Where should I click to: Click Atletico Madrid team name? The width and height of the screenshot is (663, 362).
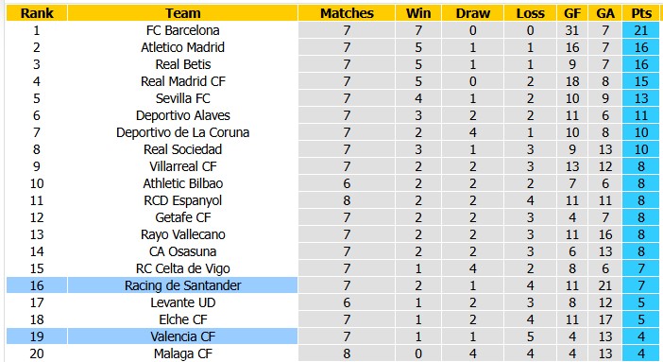[x=182, y=47]
